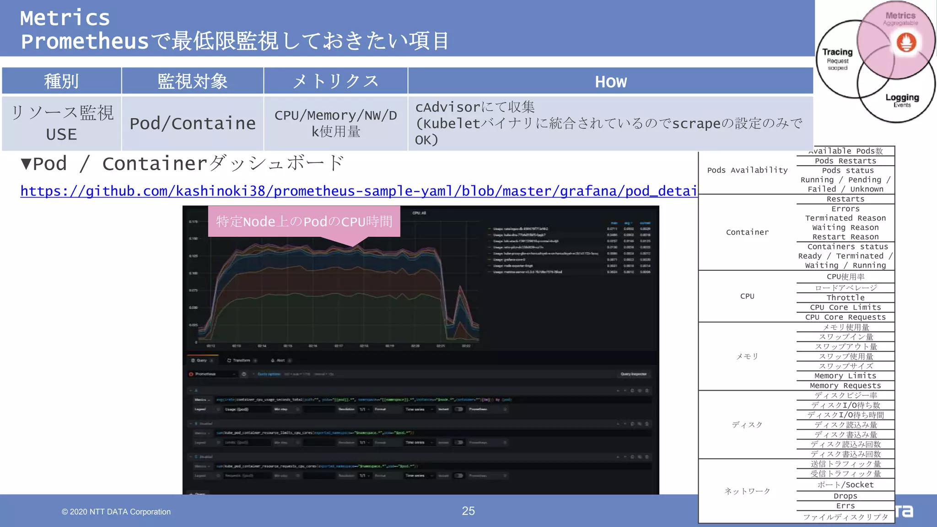Delete query A with the trash icon
937x527 pixels.
pos(647,391)
